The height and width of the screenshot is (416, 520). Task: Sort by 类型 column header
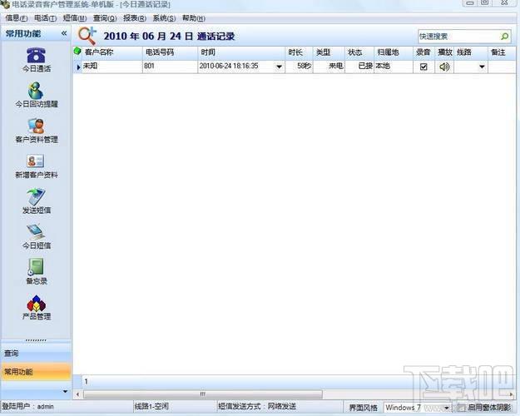tap(329, 52)
